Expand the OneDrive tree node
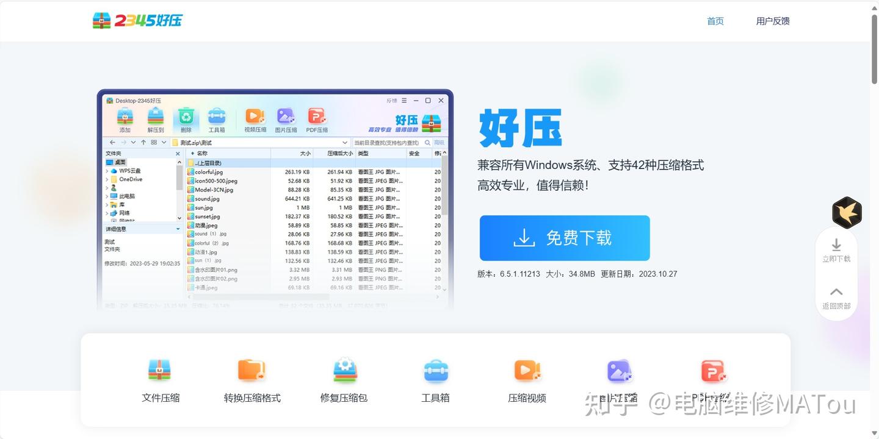 (x=107, y=179)
